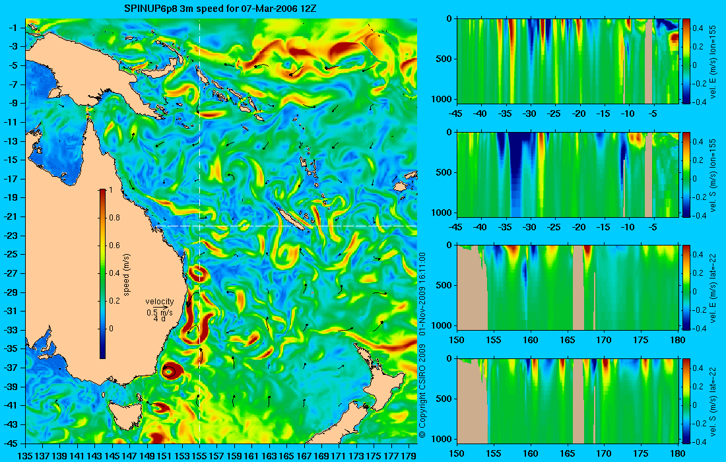726x462 pixels.
Task: Click the 'vel. S (m/s) lat=-22' label
Action: [x=713, y=401]
